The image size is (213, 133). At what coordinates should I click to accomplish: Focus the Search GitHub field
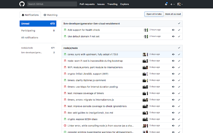[x=52, y=4]
